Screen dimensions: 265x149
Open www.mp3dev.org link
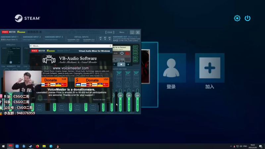96,76
